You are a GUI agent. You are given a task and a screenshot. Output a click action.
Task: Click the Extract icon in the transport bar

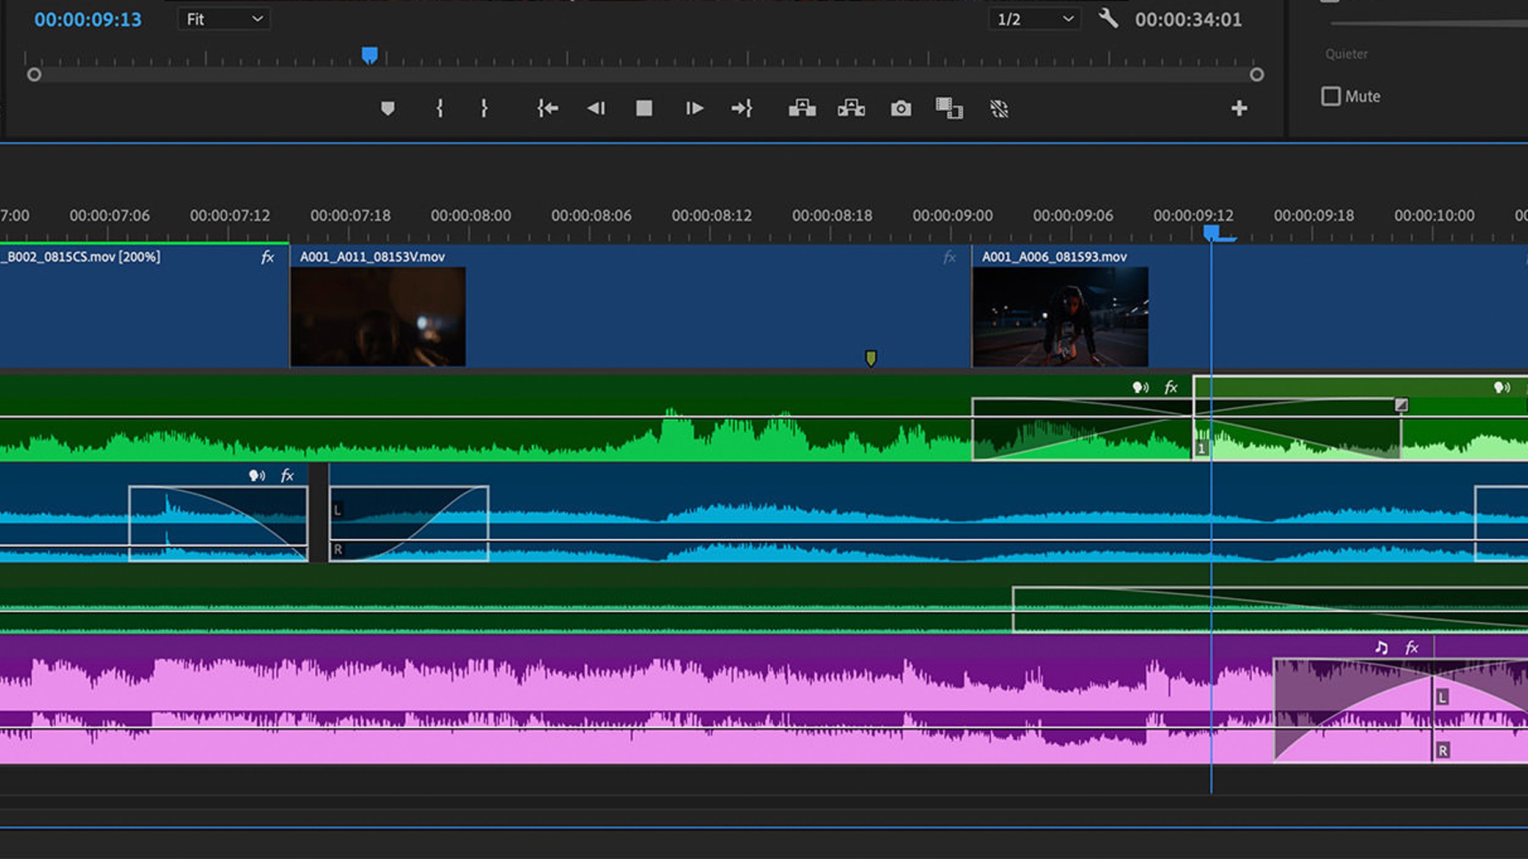(852, 108)
